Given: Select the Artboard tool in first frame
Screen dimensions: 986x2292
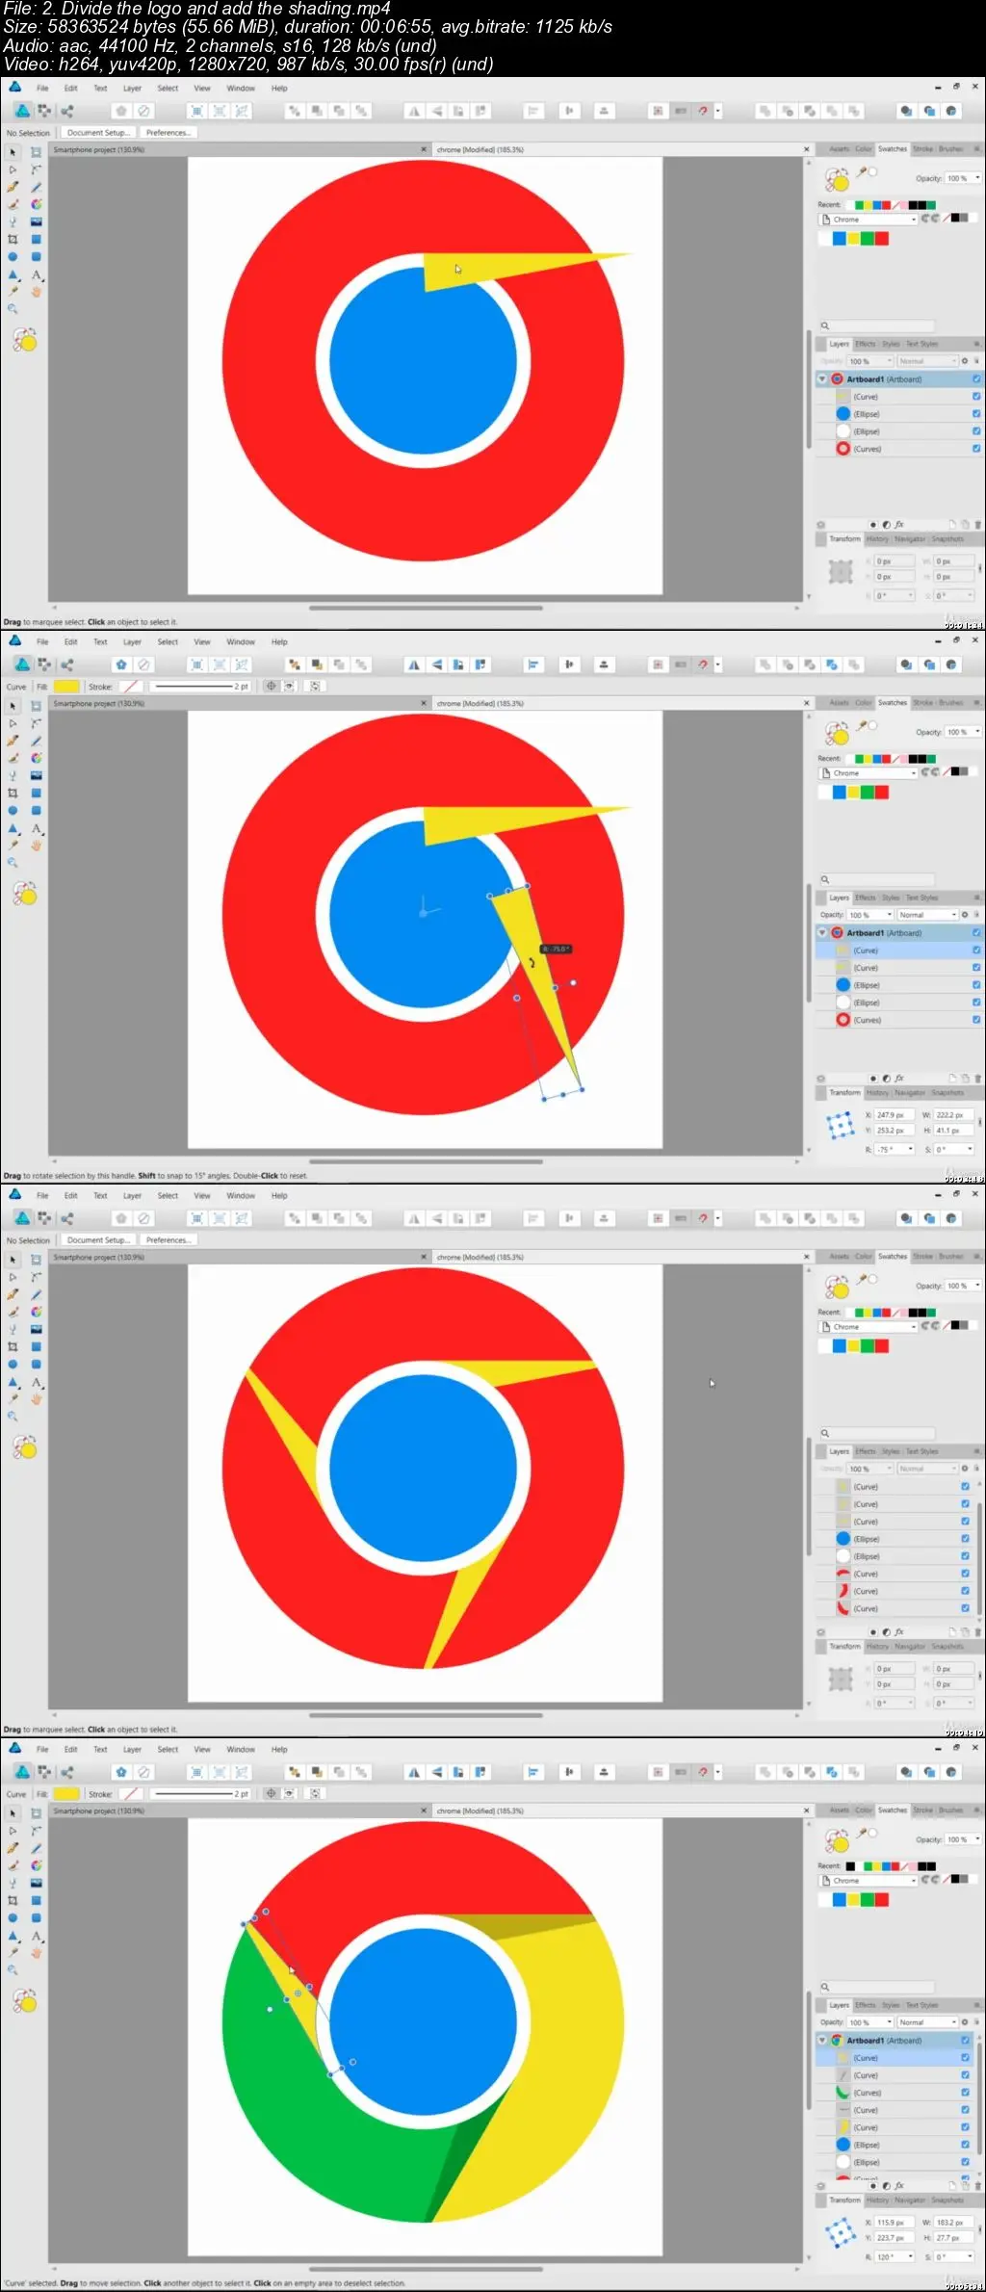Looking at the screenshot, I should (36, 152).
